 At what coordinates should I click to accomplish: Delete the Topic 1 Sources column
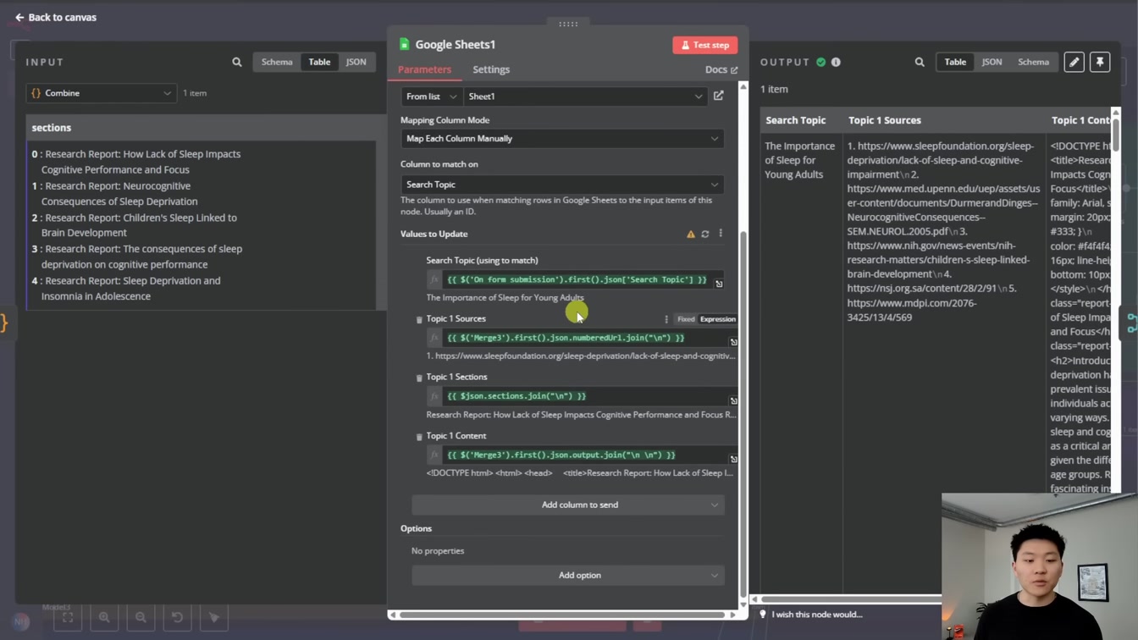click(419, 319)
